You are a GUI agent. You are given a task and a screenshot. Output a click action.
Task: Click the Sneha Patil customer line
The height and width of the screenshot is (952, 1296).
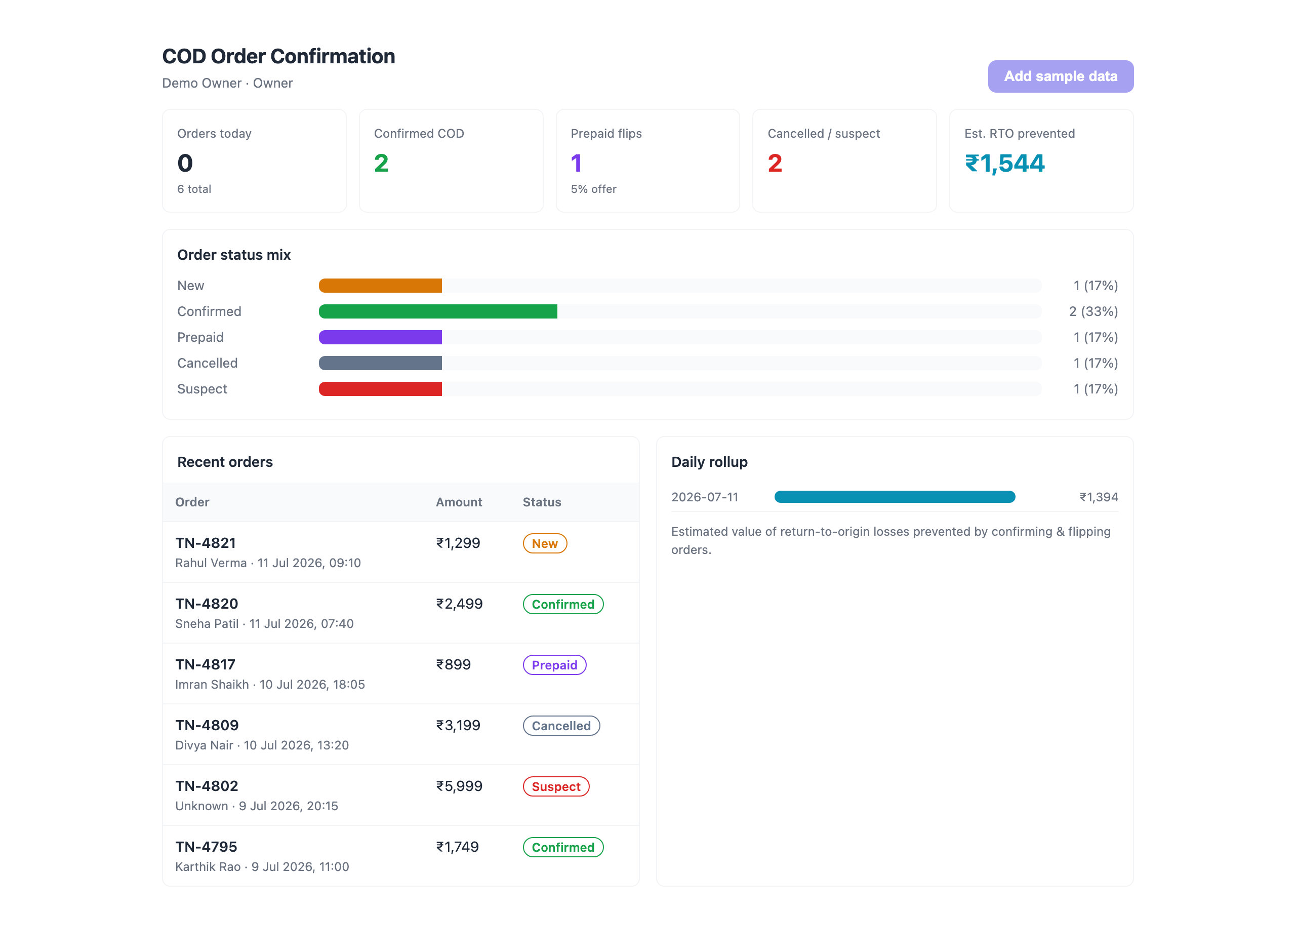[x=264, y=623]
